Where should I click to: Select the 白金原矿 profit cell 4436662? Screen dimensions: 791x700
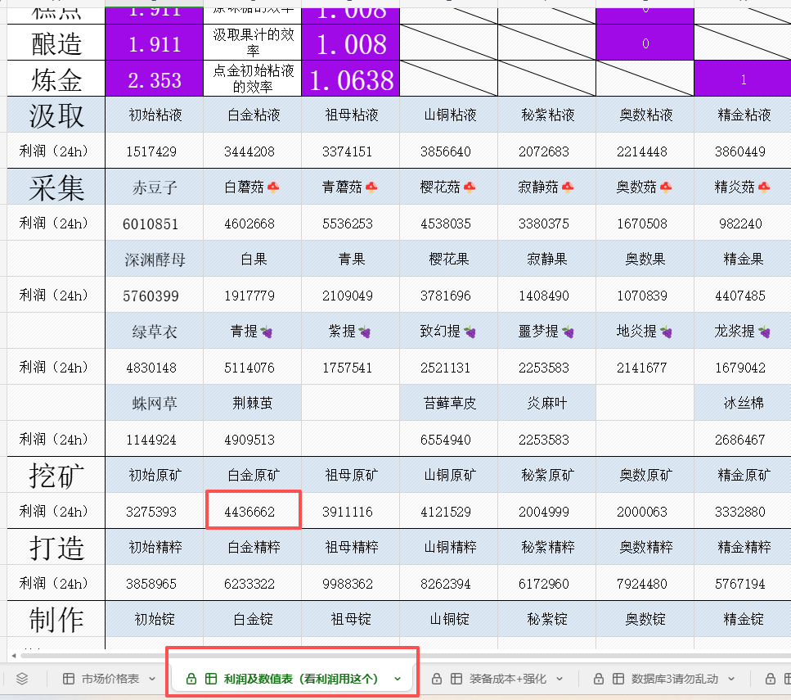[x=252, y=512]
